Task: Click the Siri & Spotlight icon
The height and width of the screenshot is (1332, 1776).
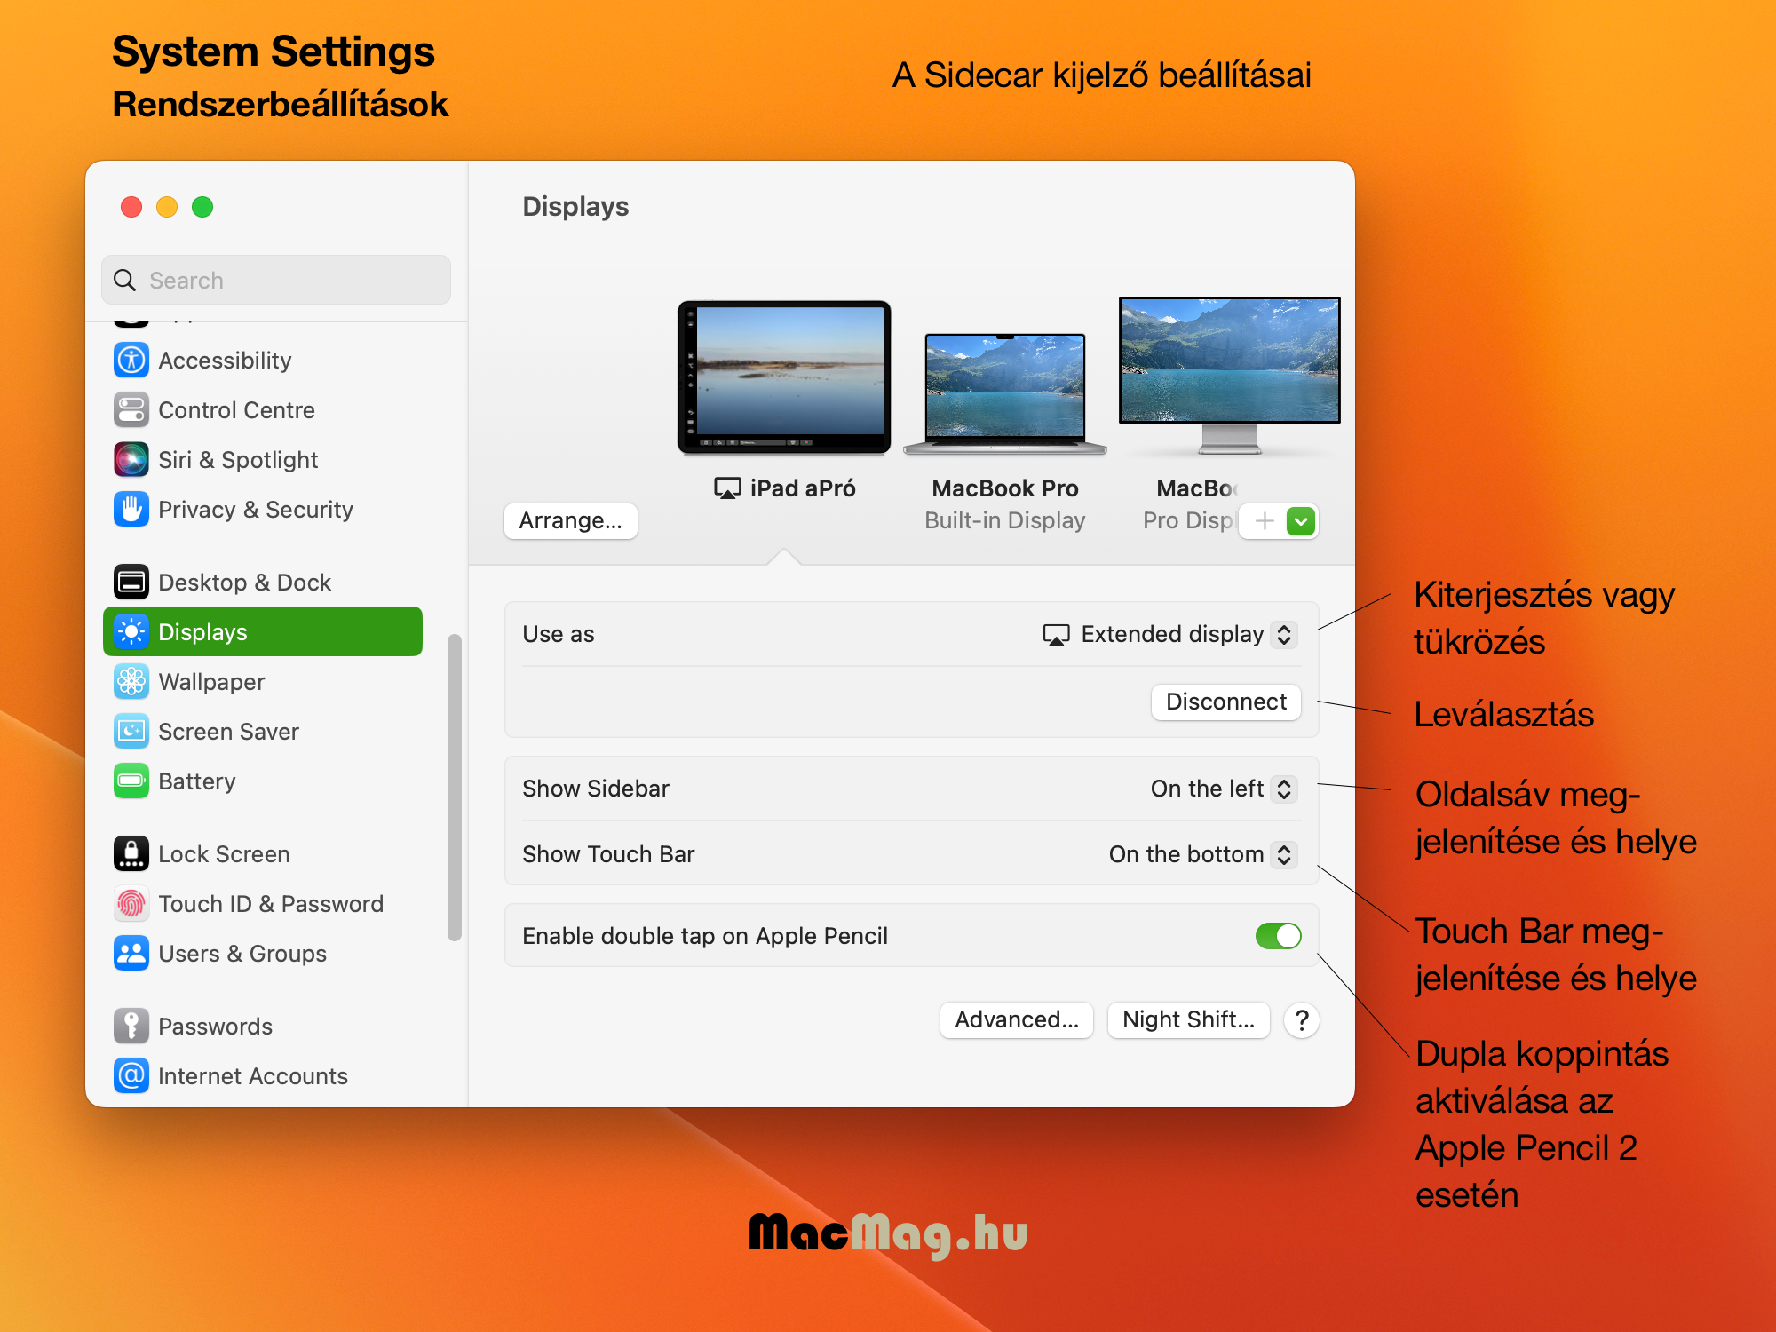Action: (131, 460)
